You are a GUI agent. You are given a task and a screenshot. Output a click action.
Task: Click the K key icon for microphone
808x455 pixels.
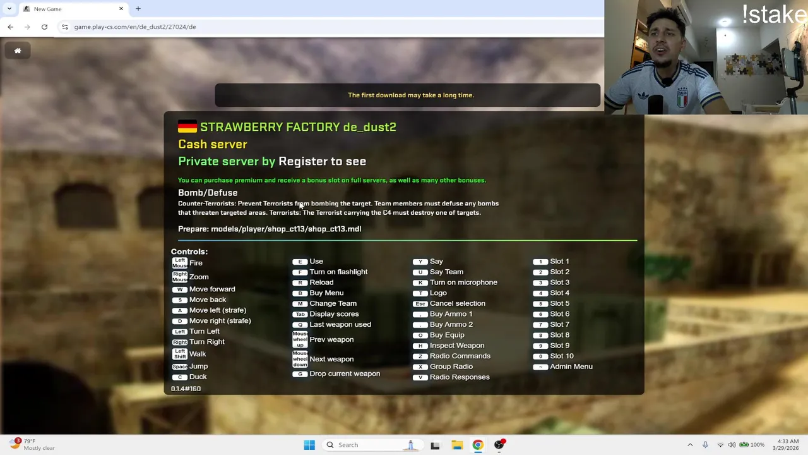[x=420, y=282]
